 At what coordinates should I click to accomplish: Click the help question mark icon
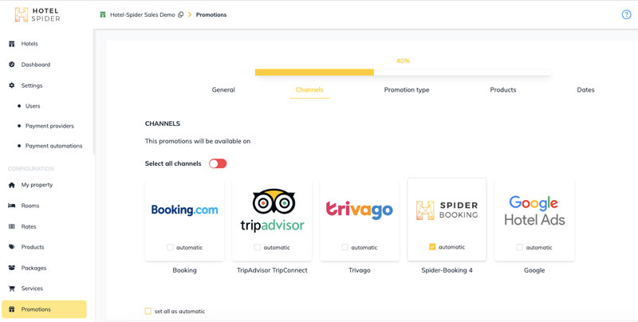coord(626,14)
